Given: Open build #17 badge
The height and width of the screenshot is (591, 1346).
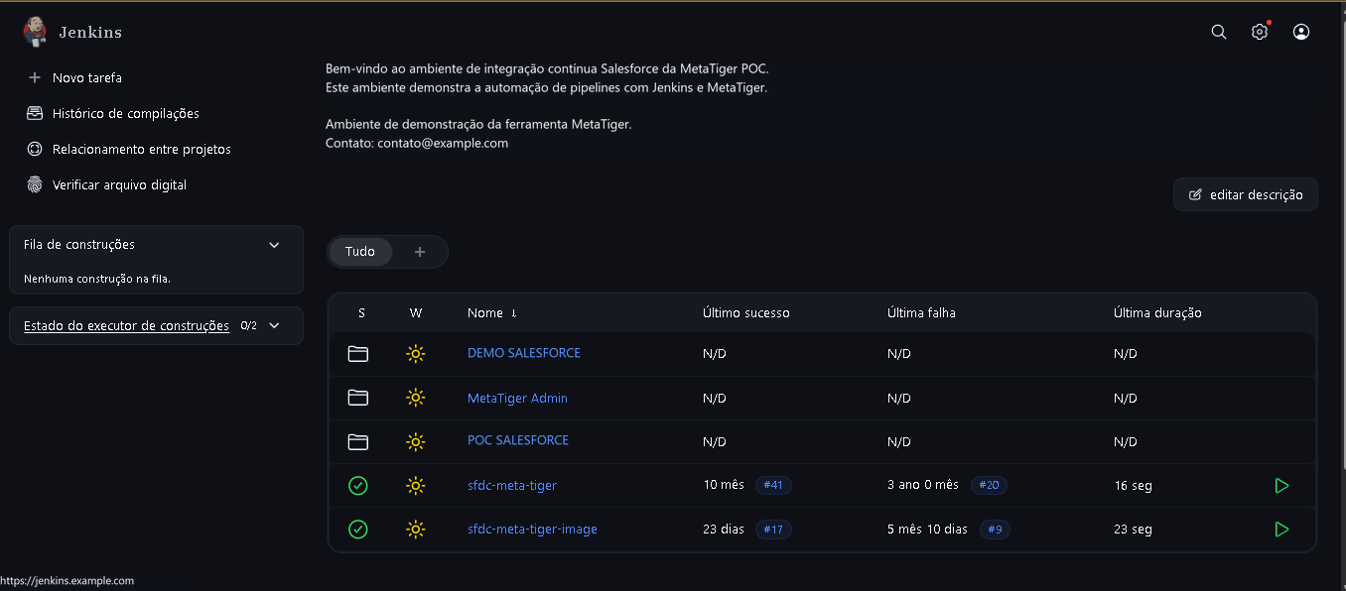Looking at the screenshot, I should point(773,530).
